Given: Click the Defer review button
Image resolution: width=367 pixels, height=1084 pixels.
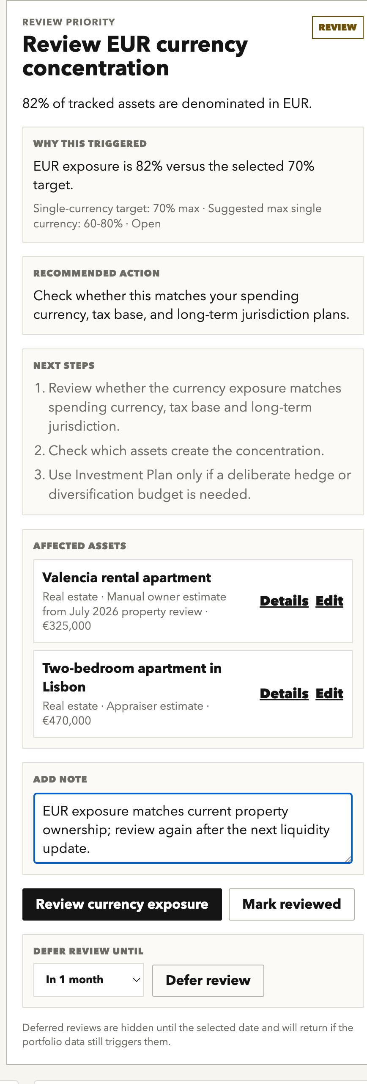Looking at the screenshot, I should point(208,980).
